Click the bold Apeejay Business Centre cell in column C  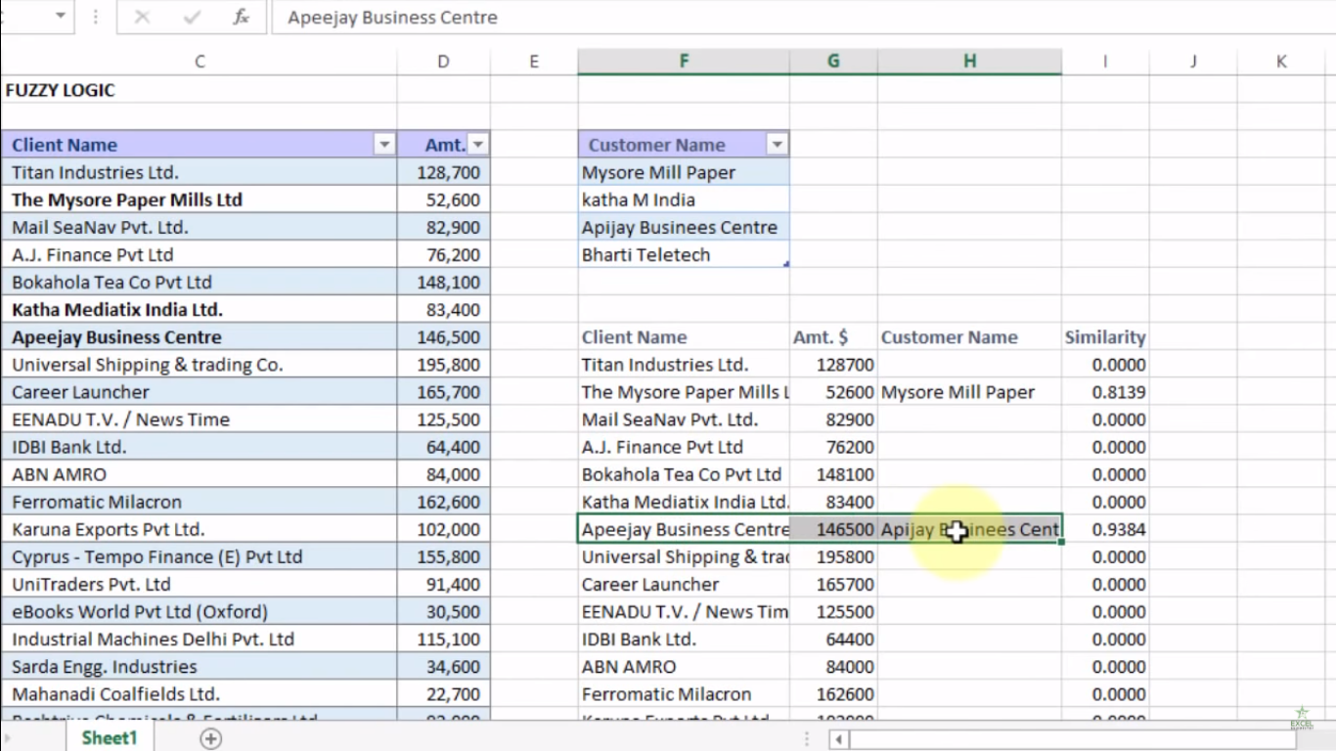tap(200, 337)
